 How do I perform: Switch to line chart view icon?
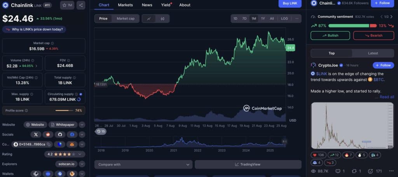[149, 19]
